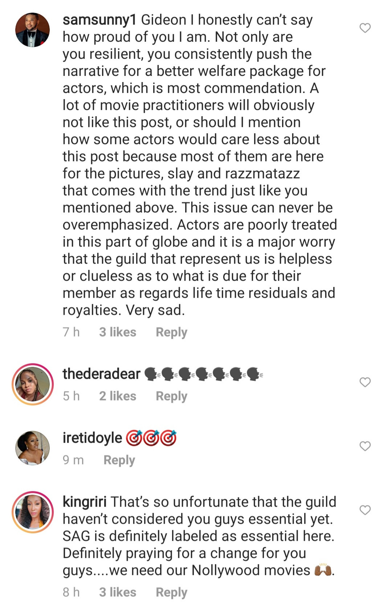Open iretidoyle's profile photo
The image size is (392, 612).
point(32,448)
